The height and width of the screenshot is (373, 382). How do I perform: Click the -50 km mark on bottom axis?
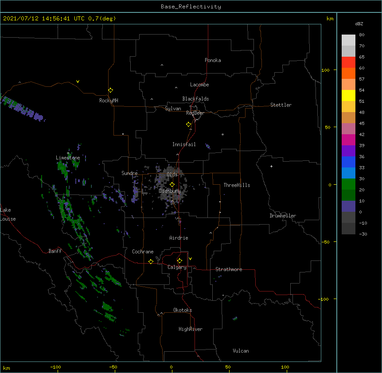point(113,367)
